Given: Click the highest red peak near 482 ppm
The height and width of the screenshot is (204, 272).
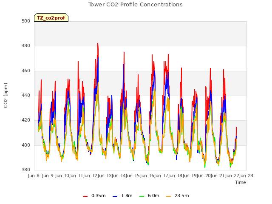Looking at the screenshot, I should point(98,43).
